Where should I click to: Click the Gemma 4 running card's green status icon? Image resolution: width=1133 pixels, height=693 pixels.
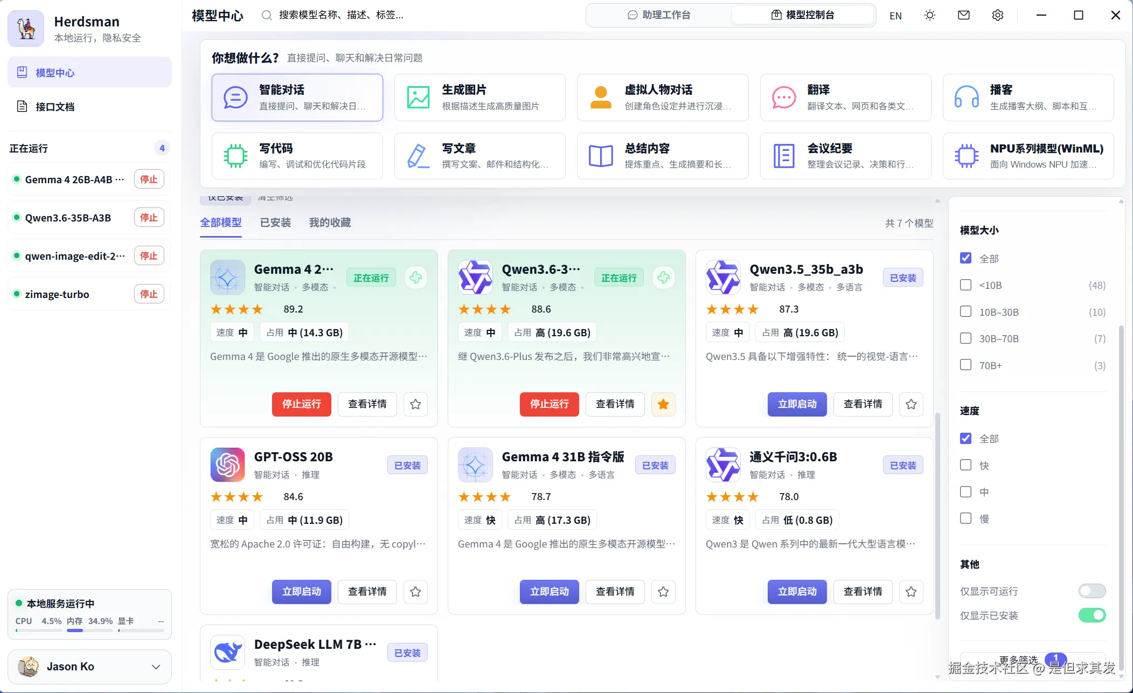(415, 278)
